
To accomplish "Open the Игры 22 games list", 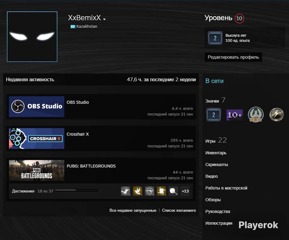I will click(216, 140).
